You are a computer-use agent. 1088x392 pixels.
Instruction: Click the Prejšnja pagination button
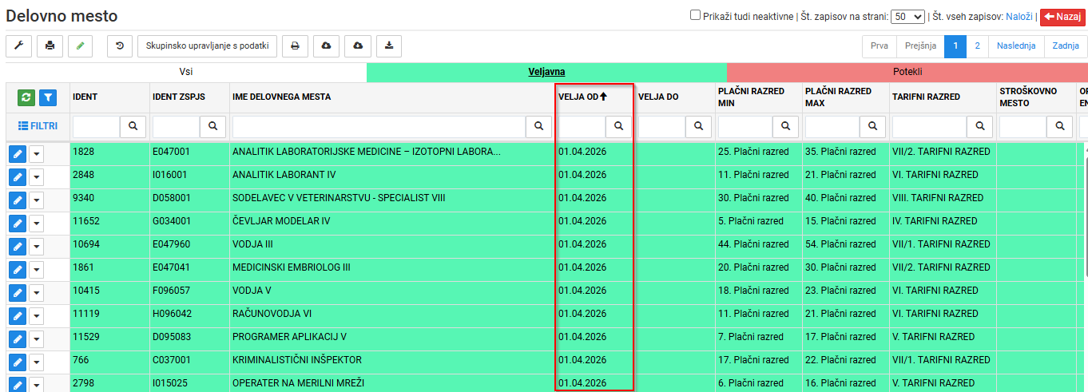click(920, 46)
